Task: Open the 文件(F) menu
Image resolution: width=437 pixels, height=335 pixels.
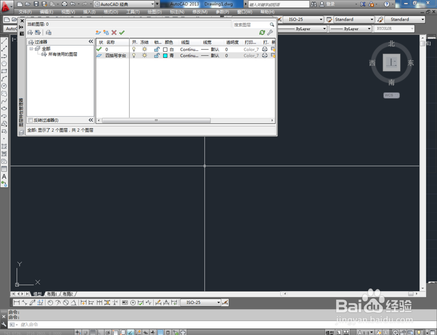Action: coord(25,12)
